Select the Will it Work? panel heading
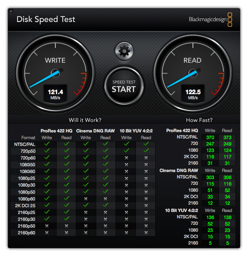248x256 pixels. [85, 120]
